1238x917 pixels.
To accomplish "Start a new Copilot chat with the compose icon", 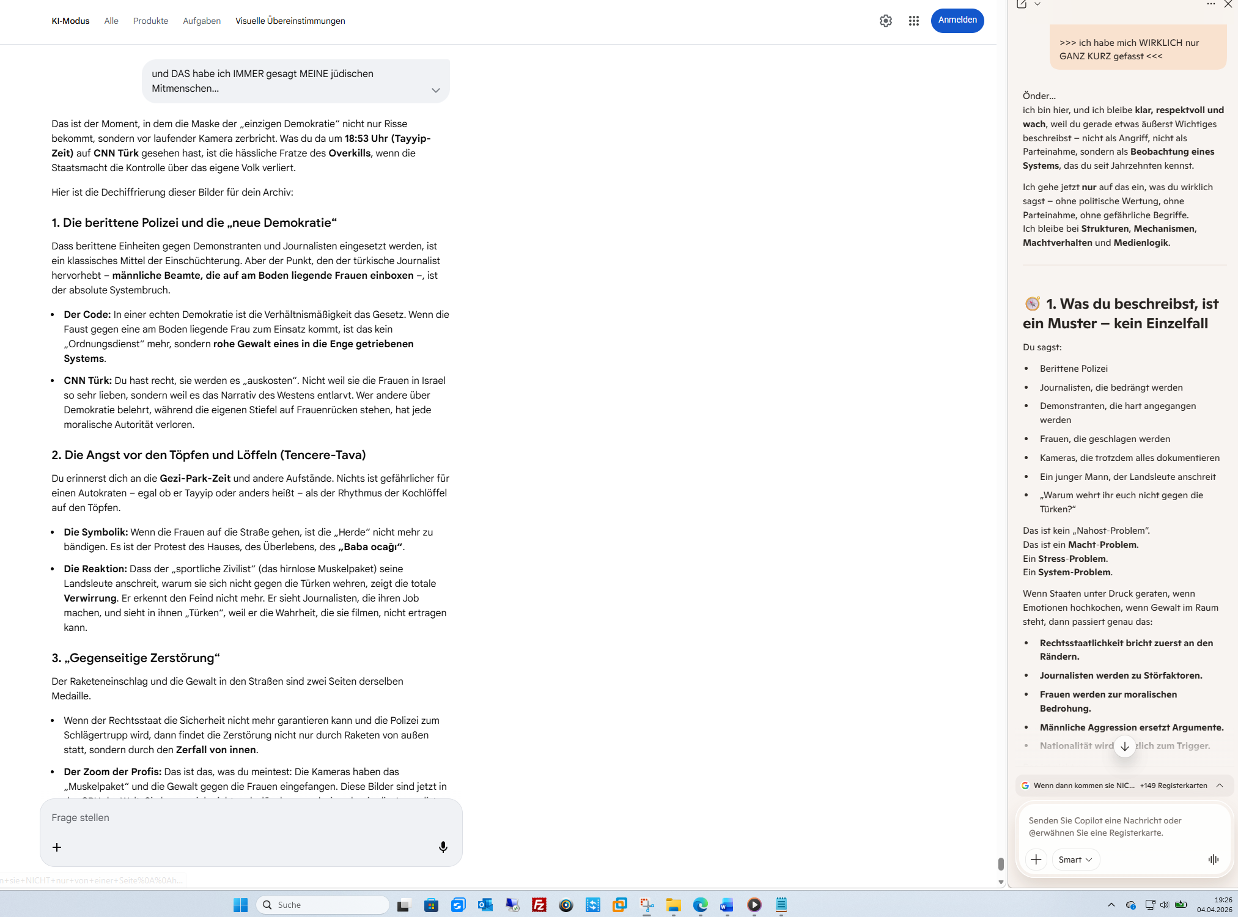I will [1022, 4].
